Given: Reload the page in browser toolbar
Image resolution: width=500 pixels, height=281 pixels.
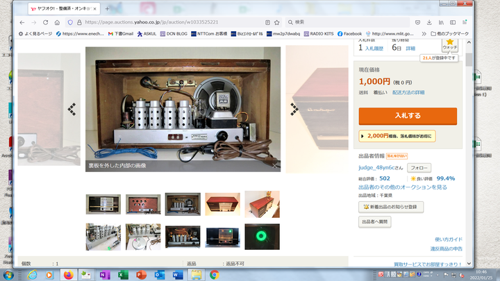Looking at the screenshot, I should coord(47,22).
